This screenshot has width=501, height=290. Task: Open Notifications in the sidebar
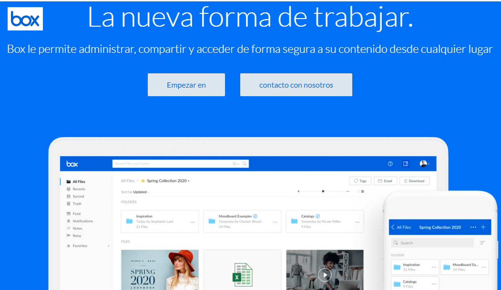point(80,221)
